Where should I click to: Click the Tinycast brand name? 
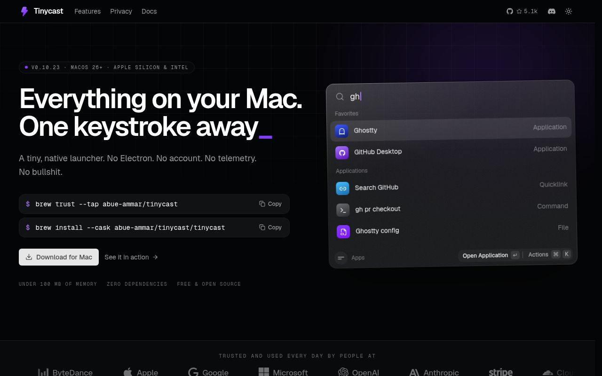(x=48, y=11)
